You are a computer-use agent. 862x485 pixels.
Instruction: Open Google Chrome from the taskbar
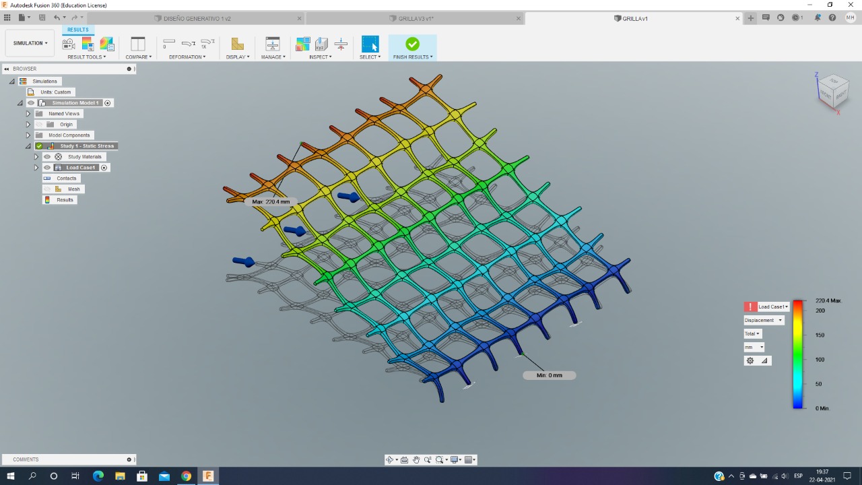[186, 476]
